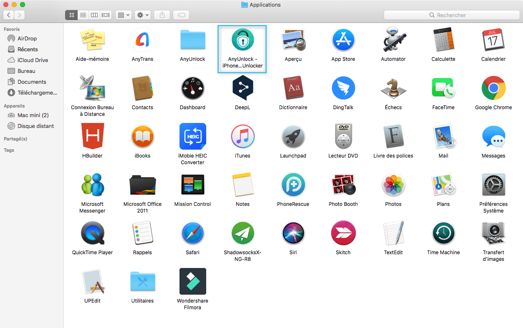Viewport: 523px width, 328px height.
Task: Open the DeepL app icon
Action: coord(243,88)
